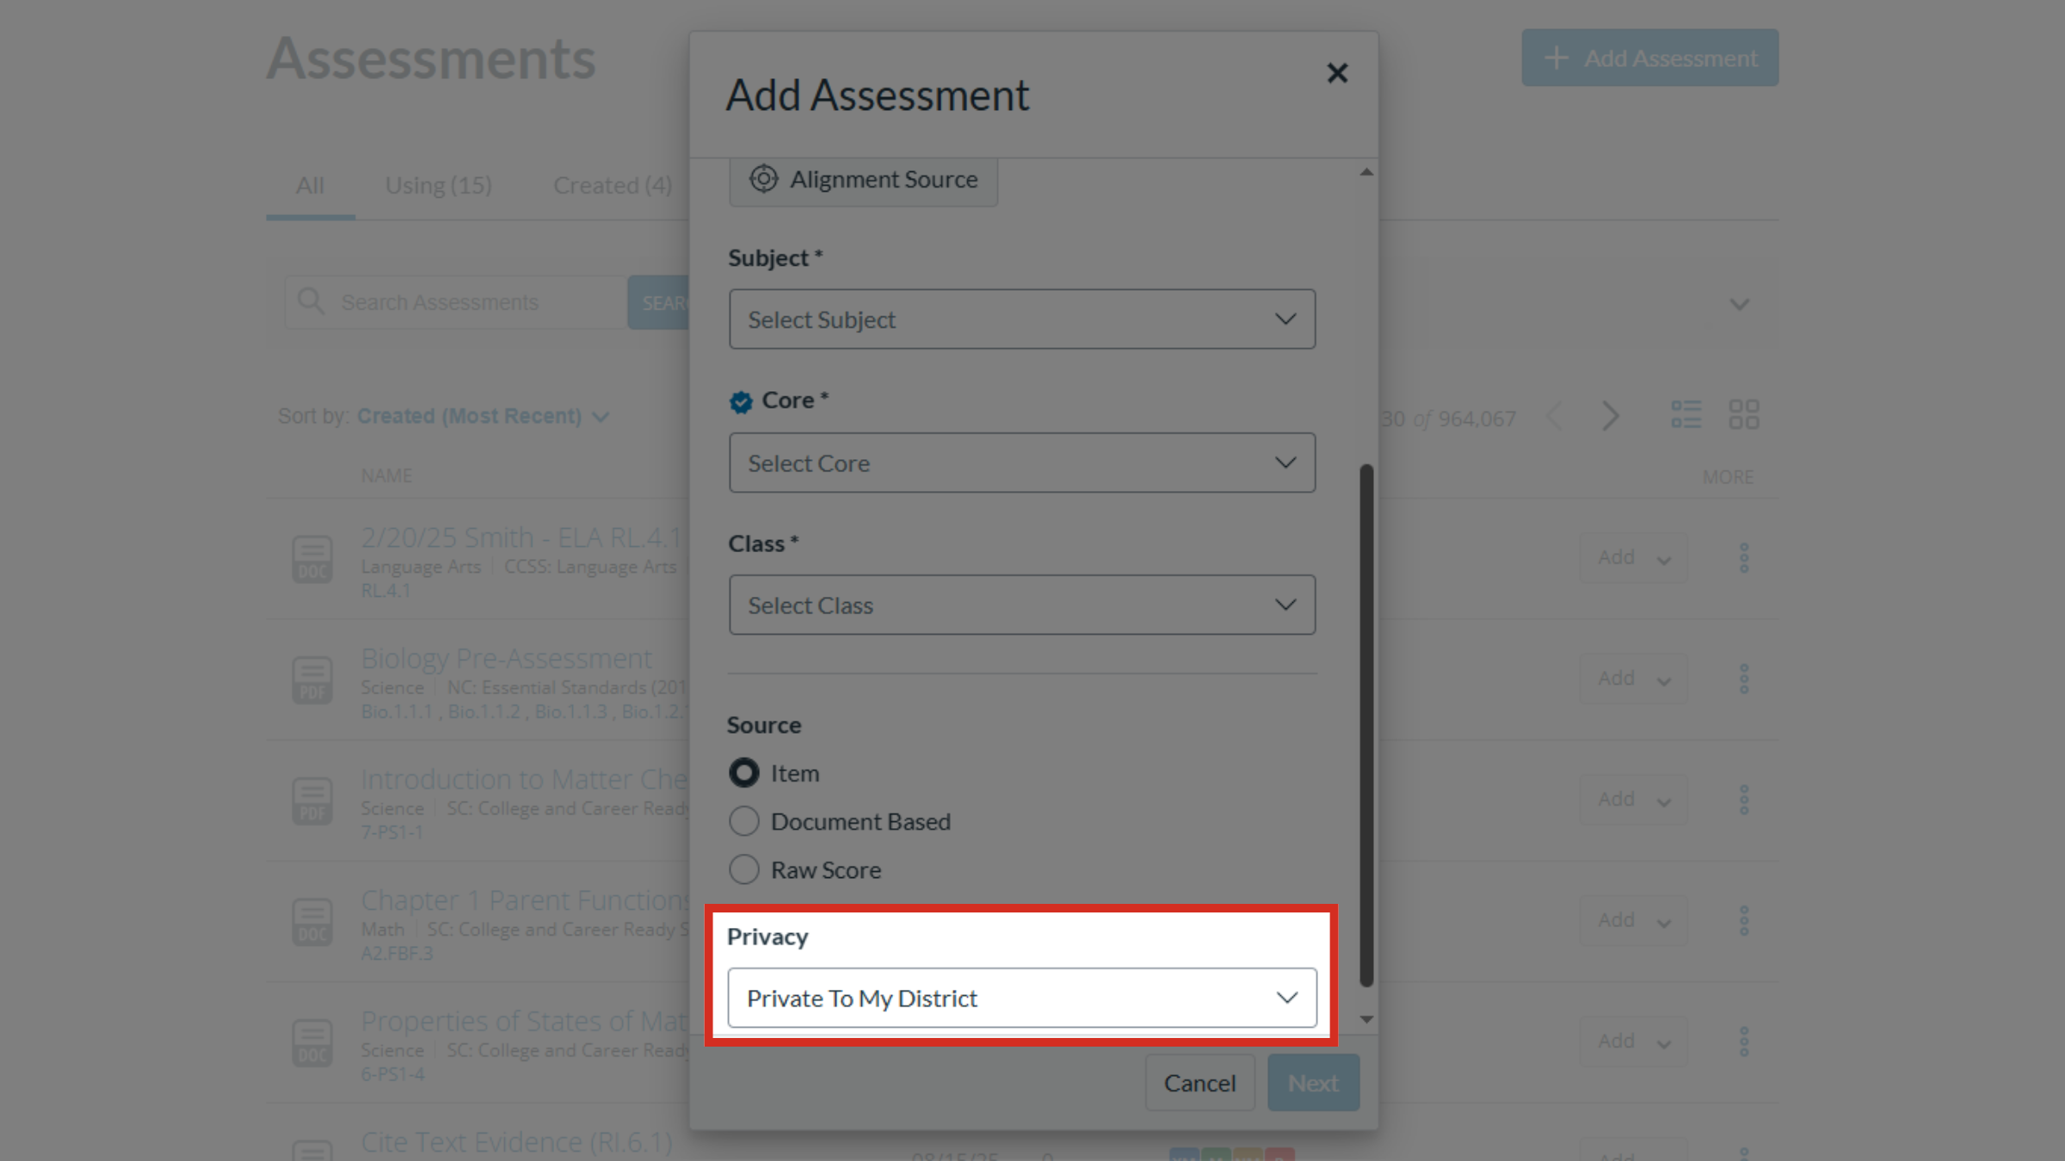The height and width of the screenshot is (1161, 2065).
Task: Open Sort by Created (Most Recent) dropdown
Action: 483,416
